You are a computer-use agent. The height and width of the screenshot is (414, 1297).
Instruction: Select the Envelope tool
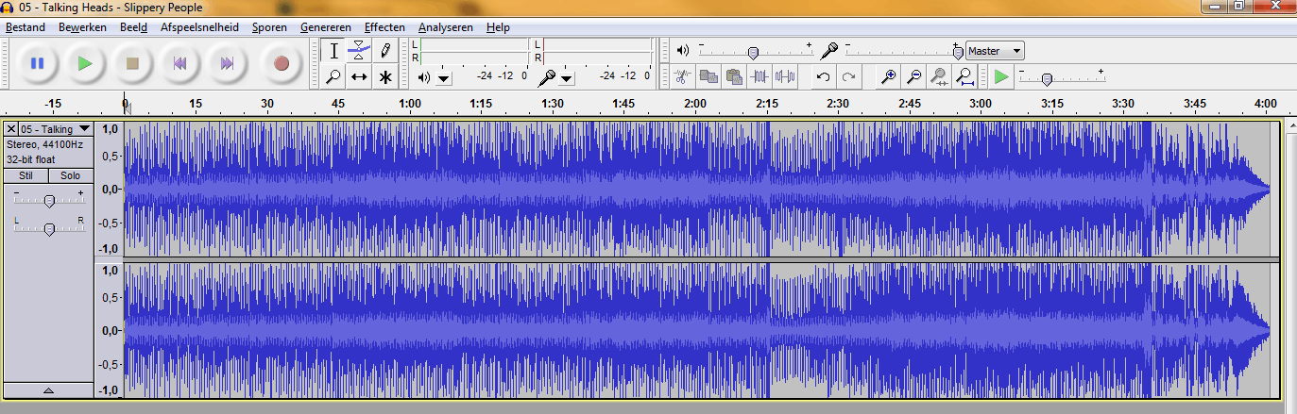(x=359, y=51)
